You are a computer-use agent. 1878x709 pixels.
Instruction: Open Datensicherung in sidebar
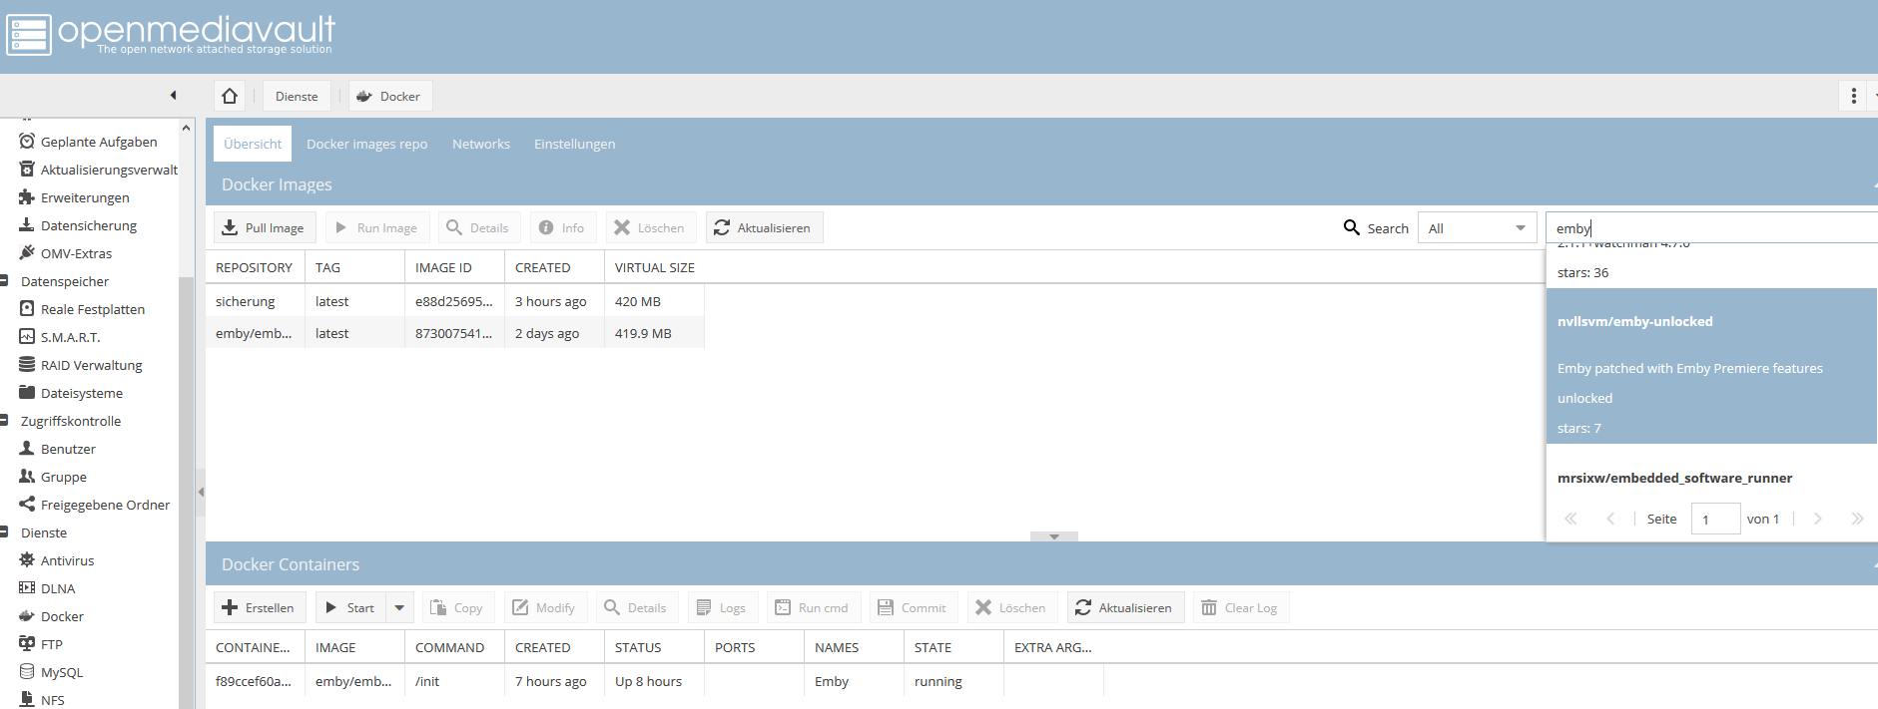pos(78,225)
